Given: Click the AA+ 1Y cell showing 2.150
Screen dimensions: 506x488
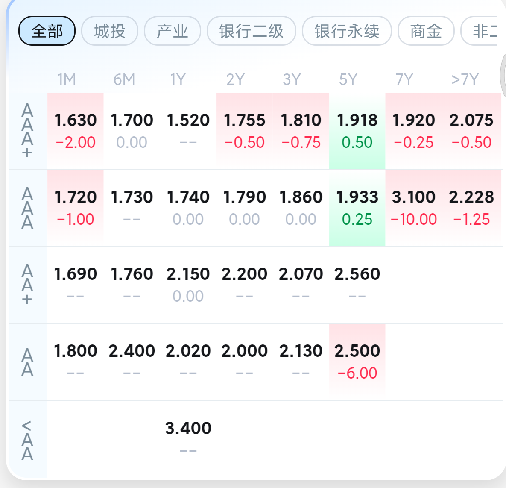Looking at the screenshot, I should (x=188, y=285).
